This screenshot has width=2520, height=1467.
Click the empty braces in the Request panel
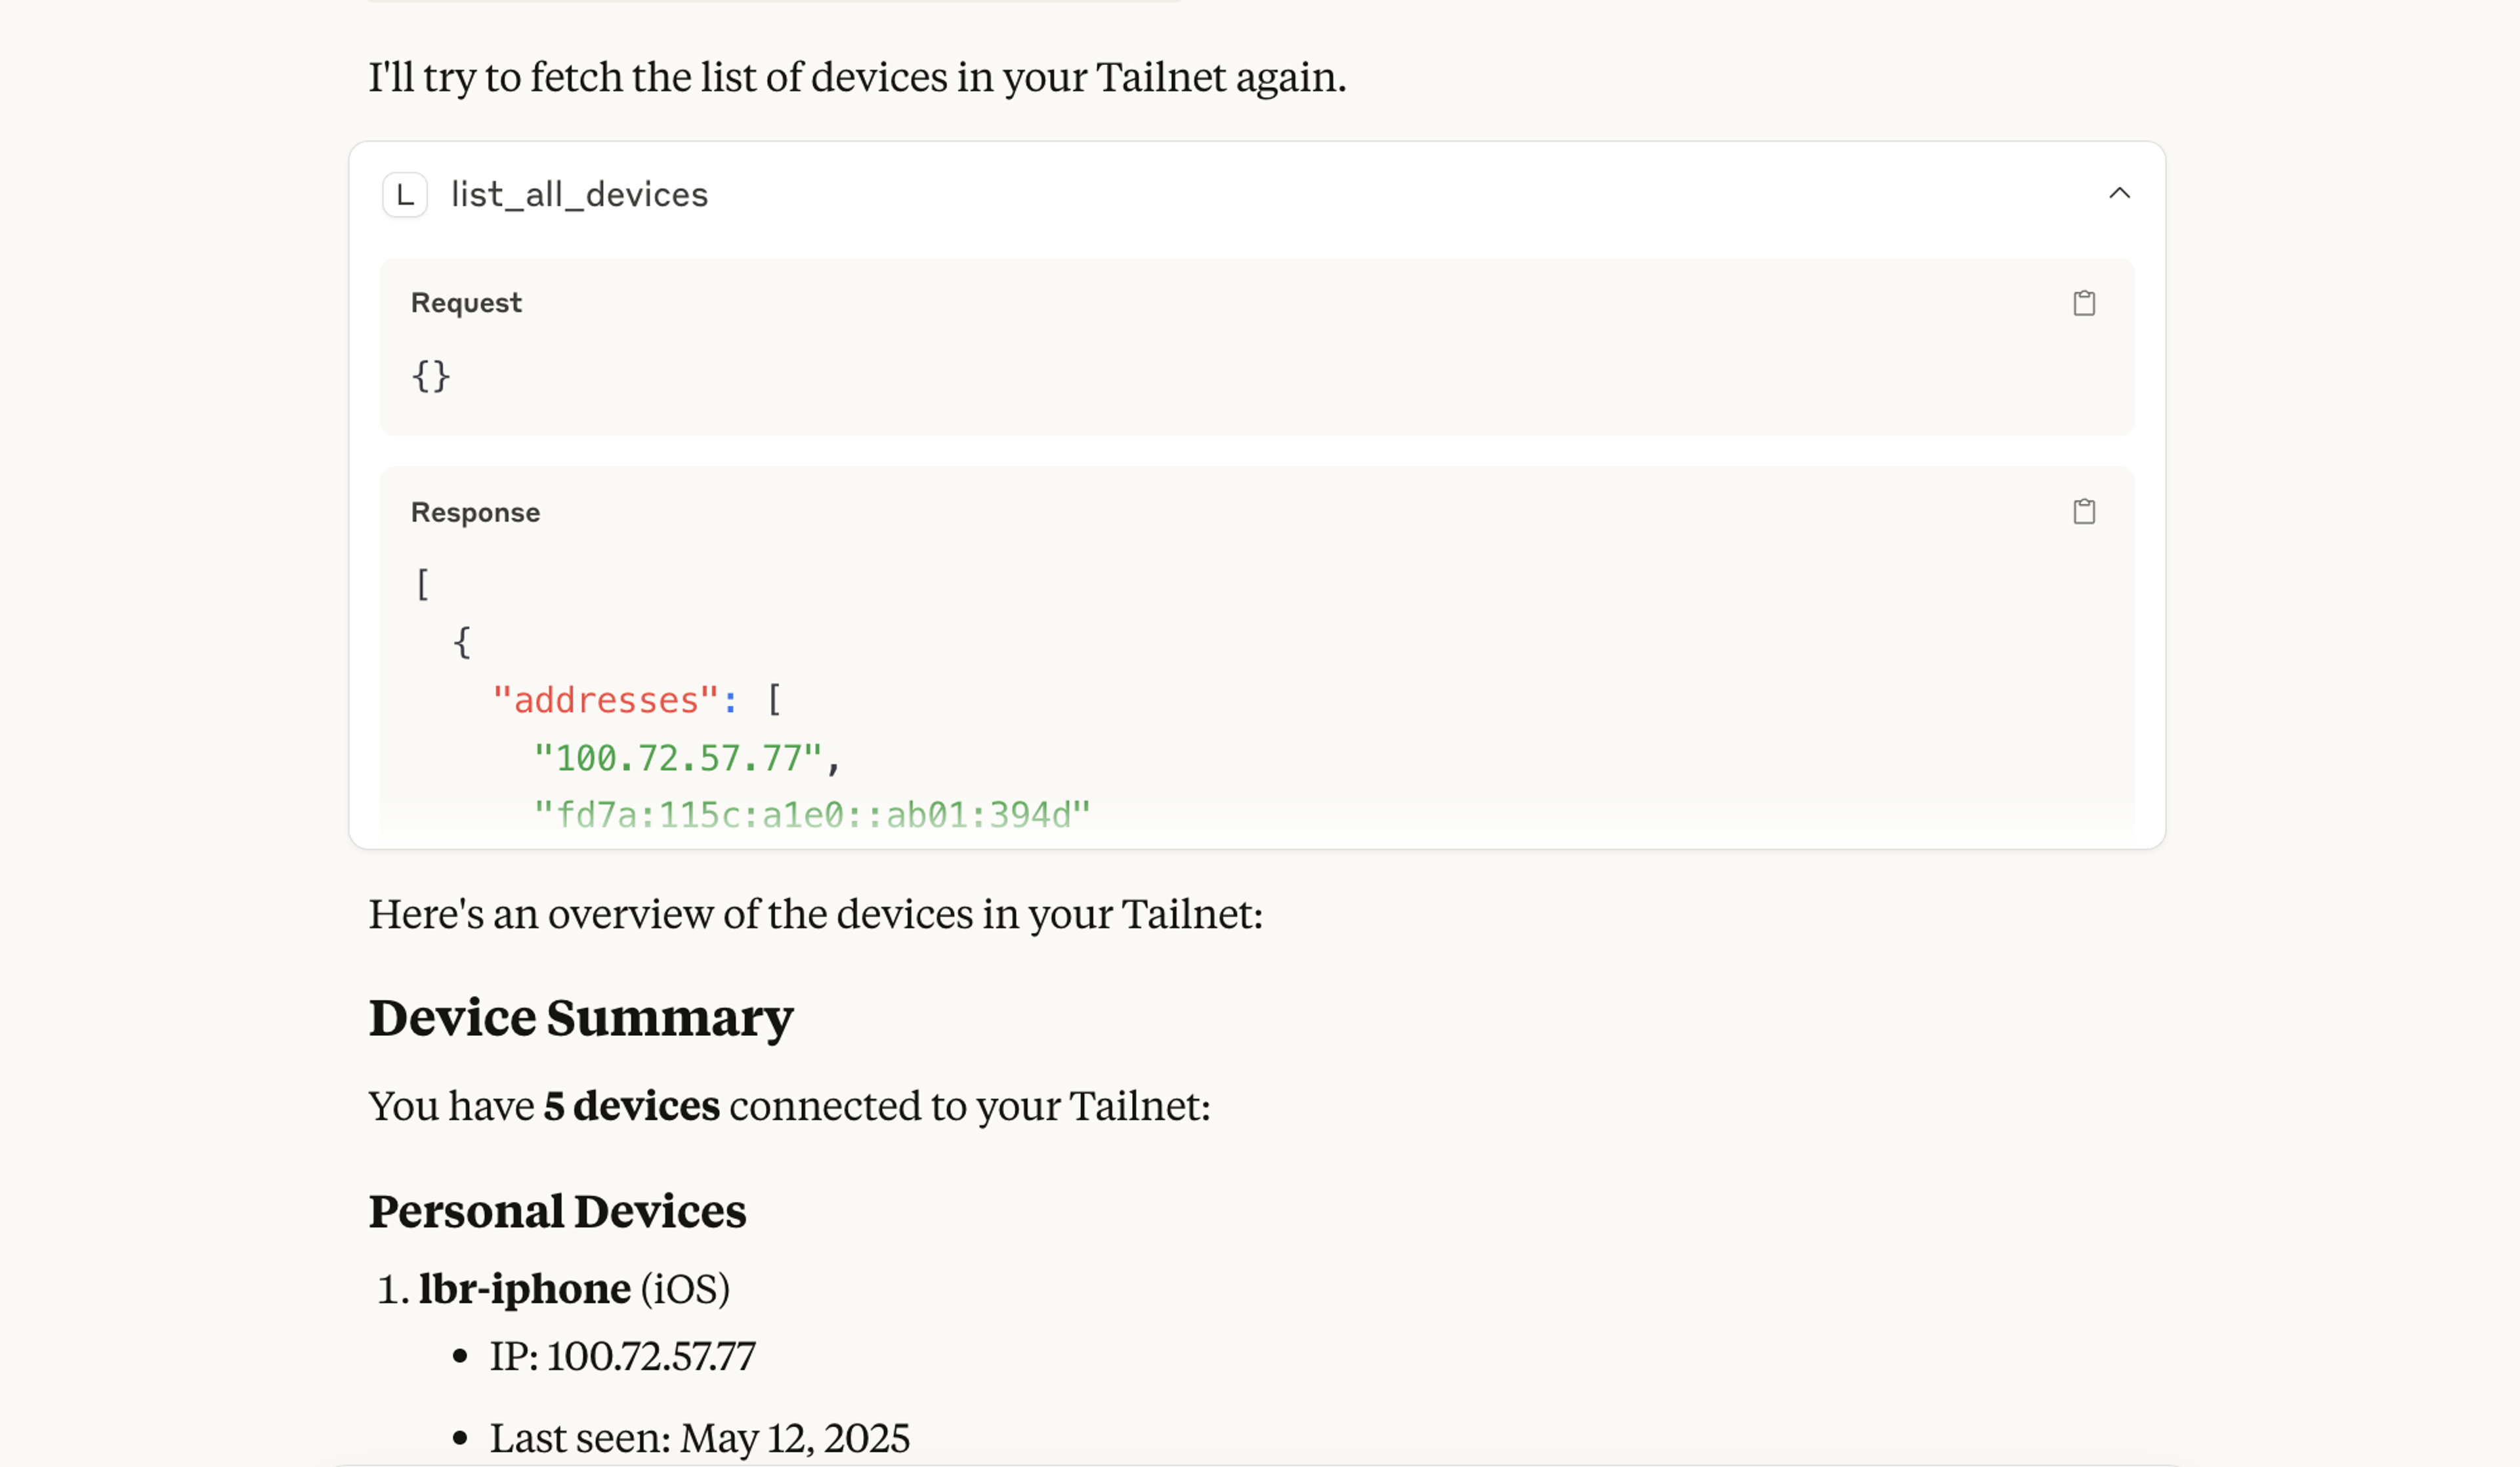coord(431,377)
